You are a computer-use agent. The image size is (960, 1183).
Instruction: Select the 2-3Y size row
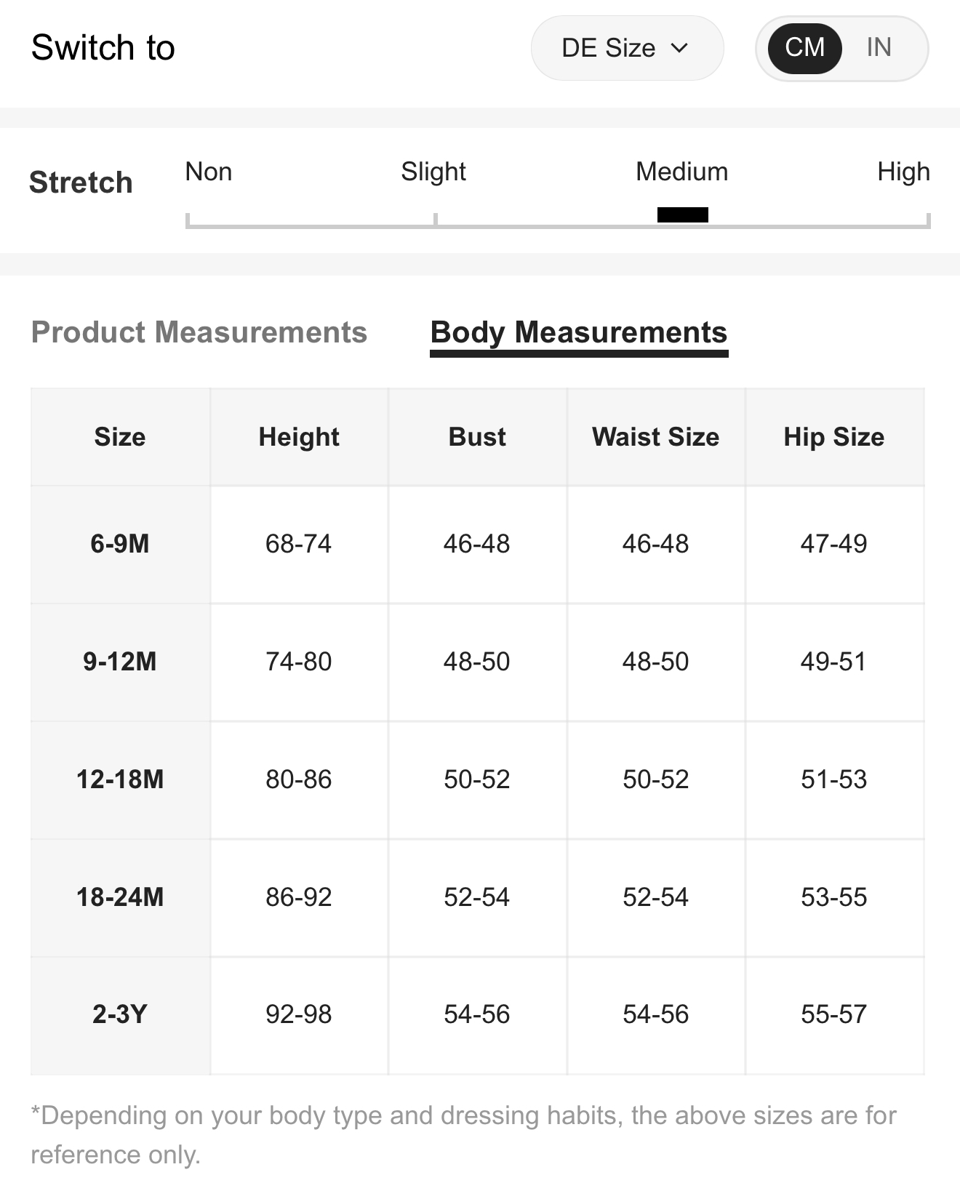pos(477,1015)
